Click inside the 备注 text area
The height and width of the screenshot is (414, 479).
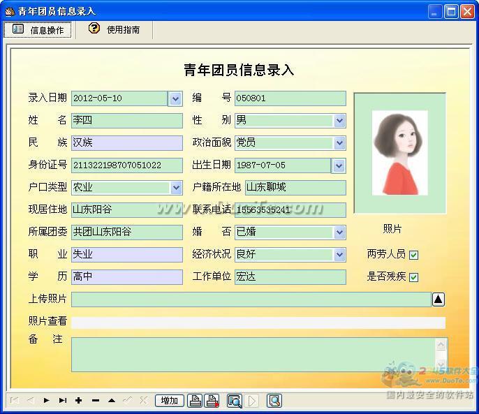point(253,355)
